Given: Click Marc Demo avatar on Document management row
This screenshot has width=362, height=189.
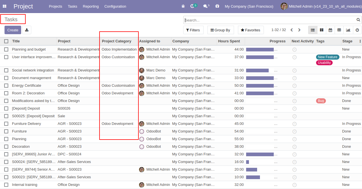Looking at the screenshot, I should click(x=142, y=78).
